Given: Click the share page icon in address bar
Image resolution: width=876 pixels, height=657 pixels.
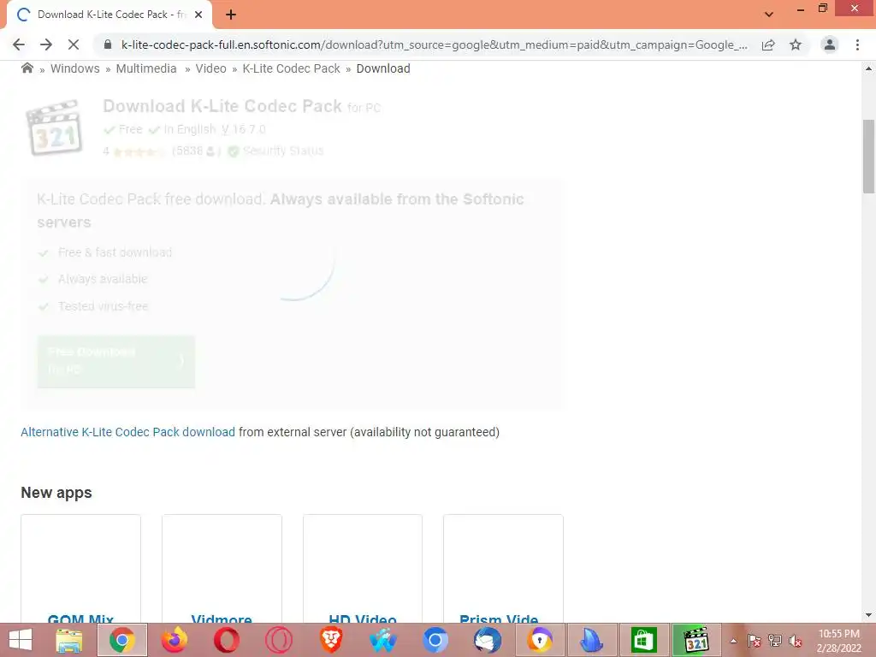Looking at the screenshot, I should tap(768, 44).
